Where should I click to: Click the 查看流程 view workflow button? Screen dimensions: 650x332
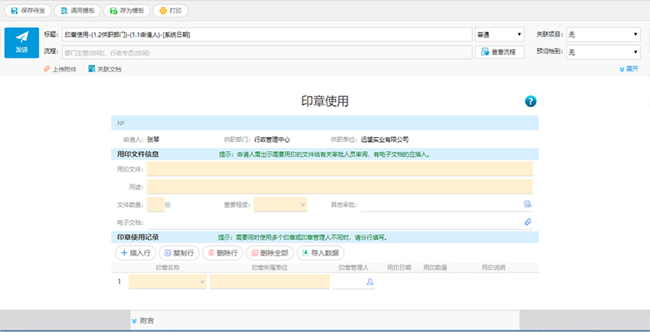pyautogui.click(x=499, y=51)
